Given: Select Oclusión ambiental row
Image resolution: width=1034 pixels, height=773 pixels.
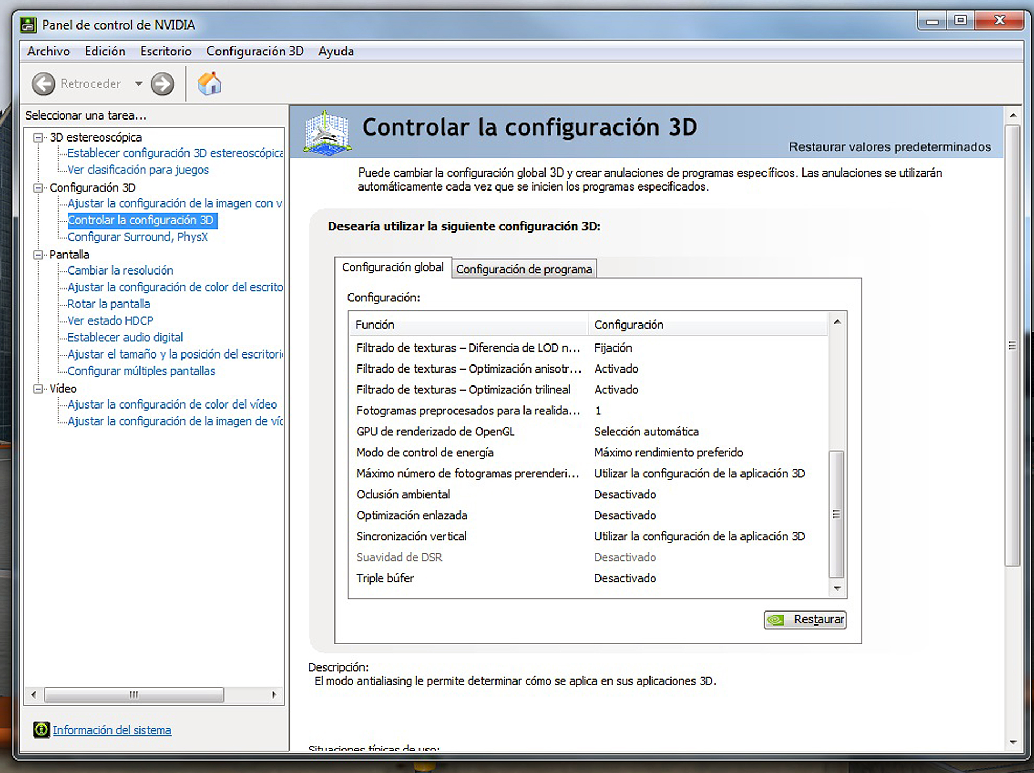Looking at the screenshot, I should (x=588, y=495).
